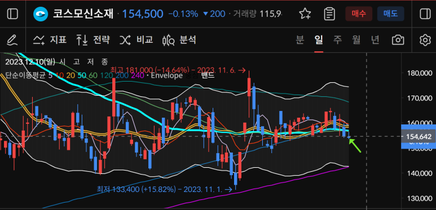Select moving average period 60
Image resolution: width=436 pixels, height=210 pixels.
(x=94, y=75)
